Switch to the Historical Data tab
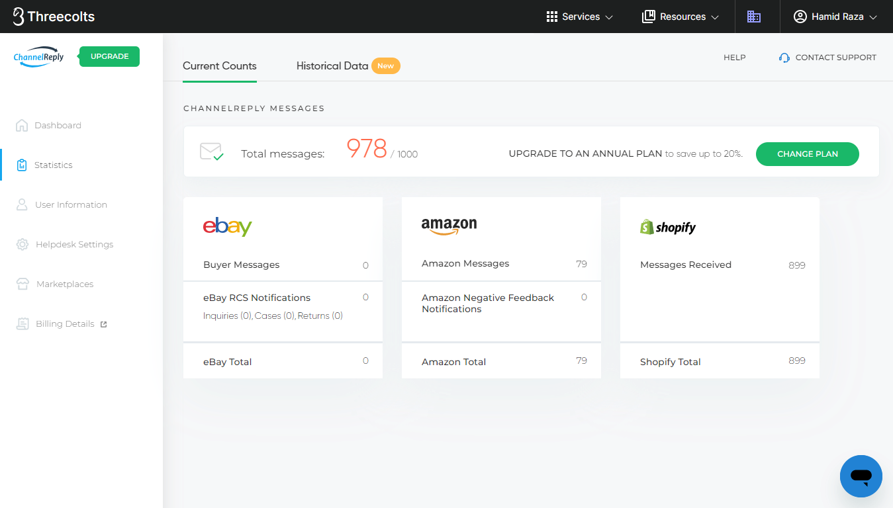Viewport: 893px width, 508px height. (332, 65)
